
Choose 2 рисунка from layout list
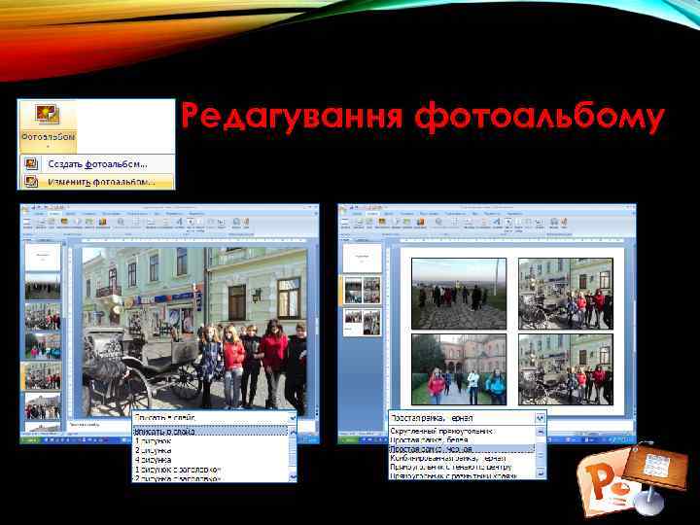[x=211, y=450]
